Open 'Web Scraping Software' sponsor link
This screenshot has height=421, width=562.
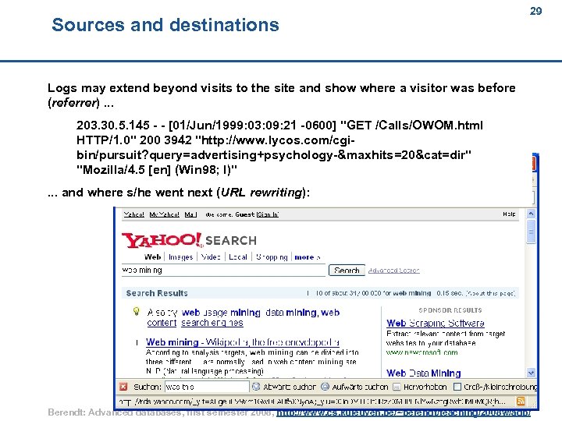(x=436, y=324)
